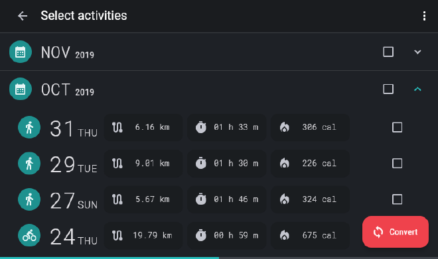Select the 31 THU activity checkbox

click(x=398, y=127)
